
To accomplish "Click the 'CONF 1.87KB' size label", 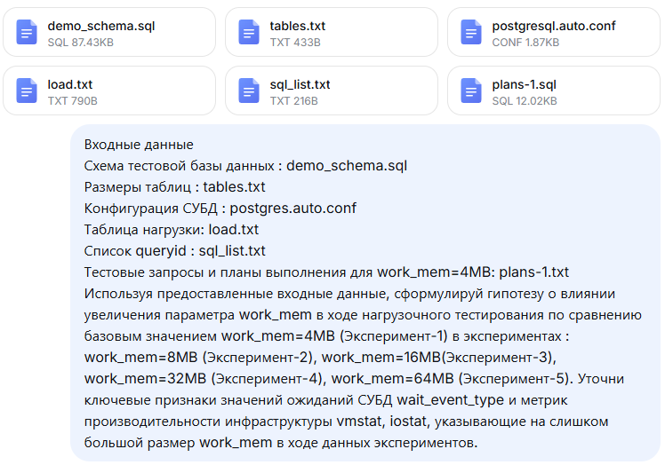I will 525,43.
